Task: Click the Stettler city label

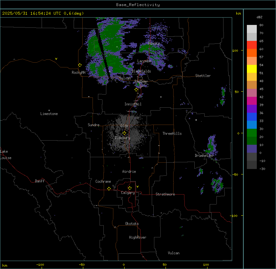Action: tap(203, 76)
